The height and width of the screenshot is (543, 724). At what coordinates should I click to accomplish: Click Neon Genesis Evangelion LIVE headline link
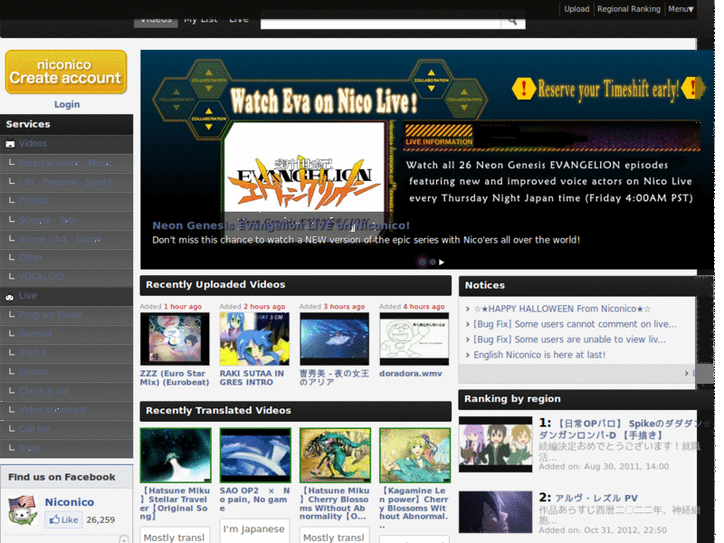[281, 225]
